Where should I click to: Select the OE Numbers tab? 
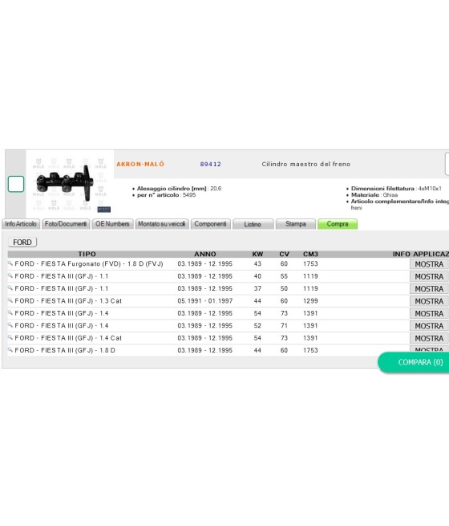point(112,224)
